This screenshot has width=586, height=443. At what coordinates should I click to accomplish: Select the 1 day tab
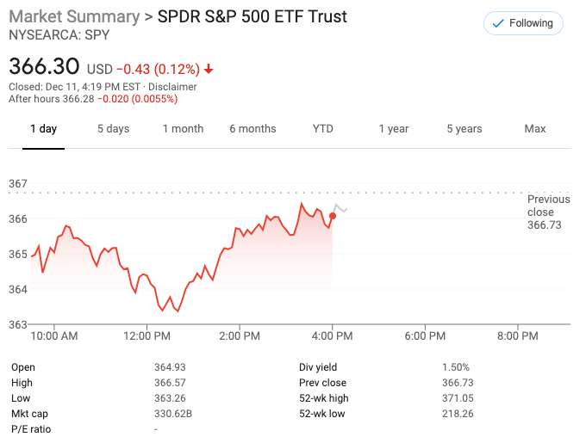point(43,129)
